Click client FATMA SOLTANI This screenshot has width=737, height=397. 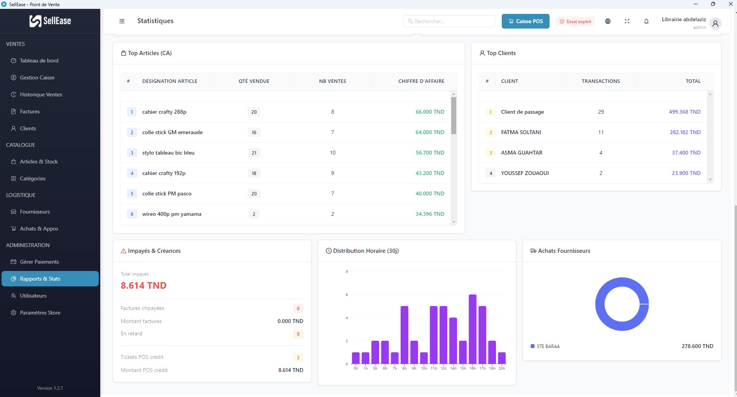tap(521, 132)
